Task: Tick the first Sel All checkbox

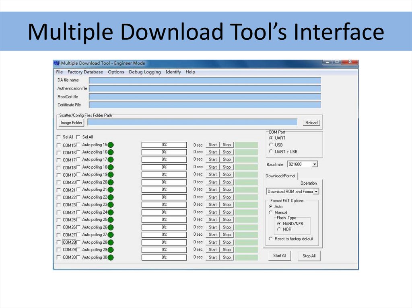Action: (x=59, y=137)
